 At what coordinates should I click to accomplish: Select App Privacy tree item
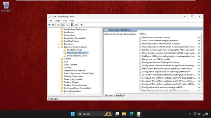69,32
